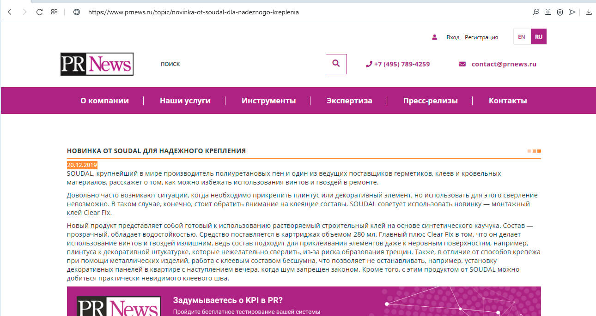The height and width of the screenshot is (316, 596).
Task: Call the +7 (495) 789-4259 number link
Action: click(402, 64)
